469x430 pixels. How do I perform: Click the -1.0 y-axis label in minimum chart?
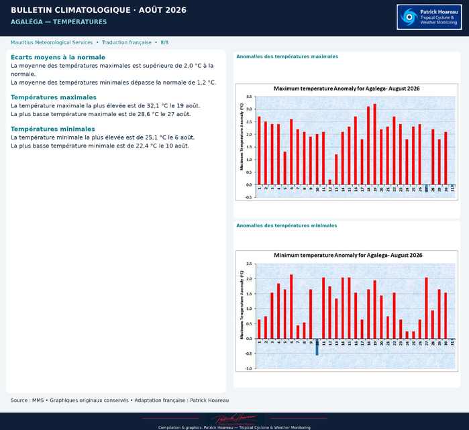tap(248, 368)
